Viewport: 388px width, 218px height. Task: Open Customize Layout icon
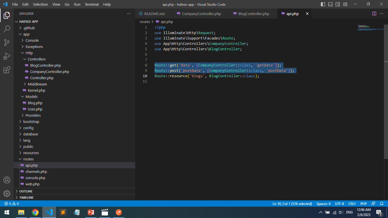pos(345,4)
